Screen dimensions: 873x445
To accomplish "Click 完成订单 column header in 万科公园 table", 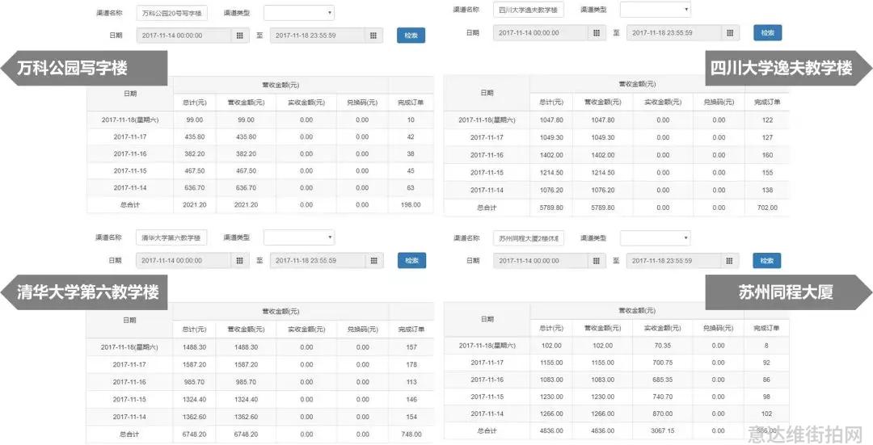I will [x=411, y=103].
